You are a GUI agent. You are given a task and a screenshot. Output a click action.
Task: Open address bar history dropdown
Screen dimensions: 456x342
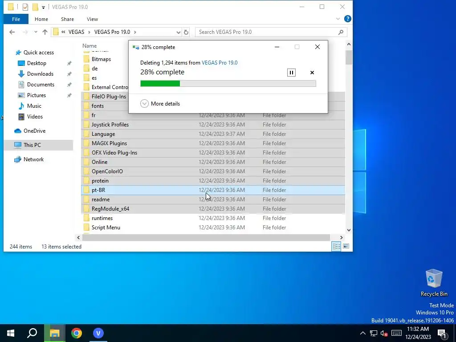point(178,32)
